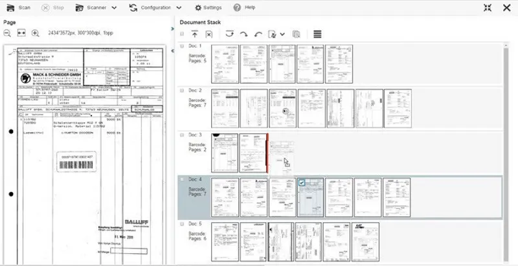The image size is (518, 266).
Task: Select the fifth page thumbnail of Doc 1
Action: [339, 64]
